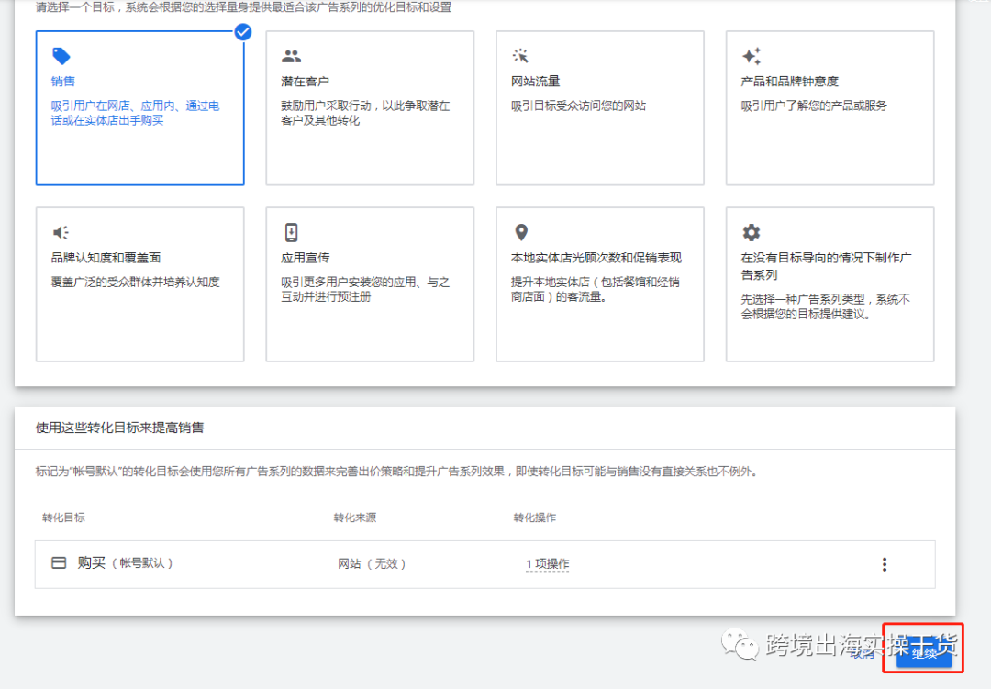Select the 潜在客户 campaign objective
991x689 pixels.
pos(370,107)
